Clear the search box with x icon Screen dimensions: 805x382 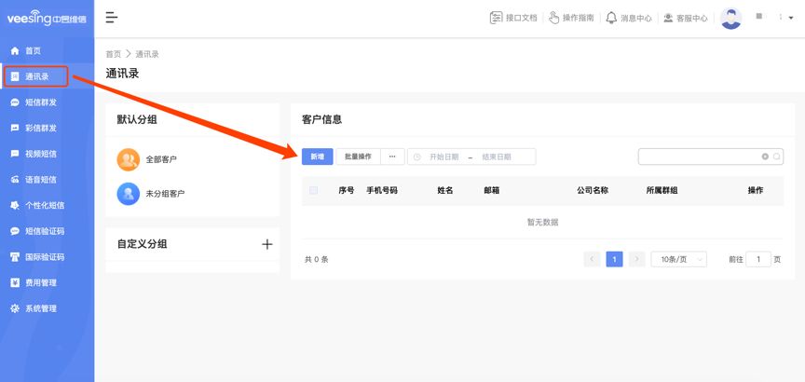point(765,157)
